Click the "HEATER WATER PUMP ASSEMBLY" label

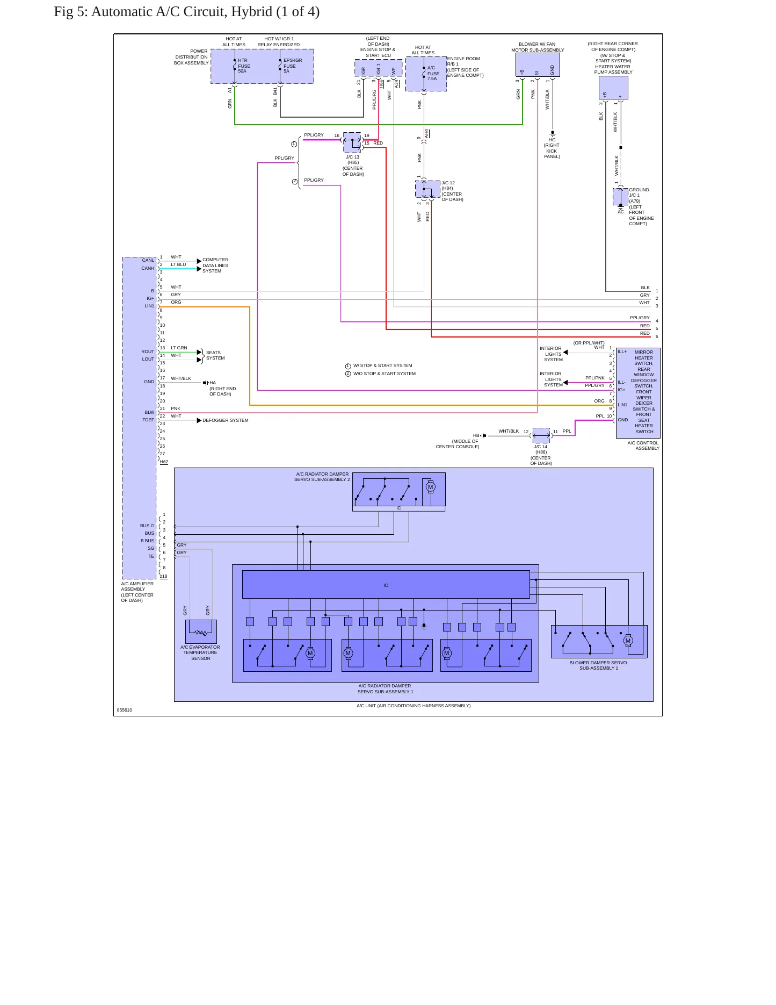613,69
